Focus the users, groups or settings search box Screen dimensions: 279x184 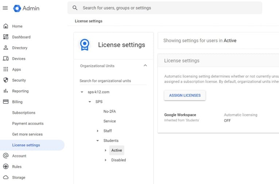pos(164,8)
